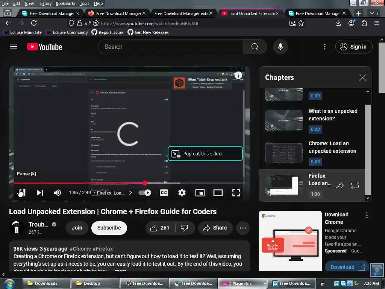Expand chapter title chevron in player controls

130,193
